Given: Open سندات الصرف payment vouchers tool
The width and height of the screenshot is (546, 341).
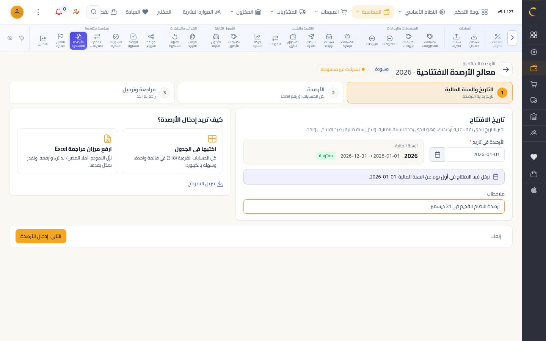Looking at the screenshot, I should point(456,41).
